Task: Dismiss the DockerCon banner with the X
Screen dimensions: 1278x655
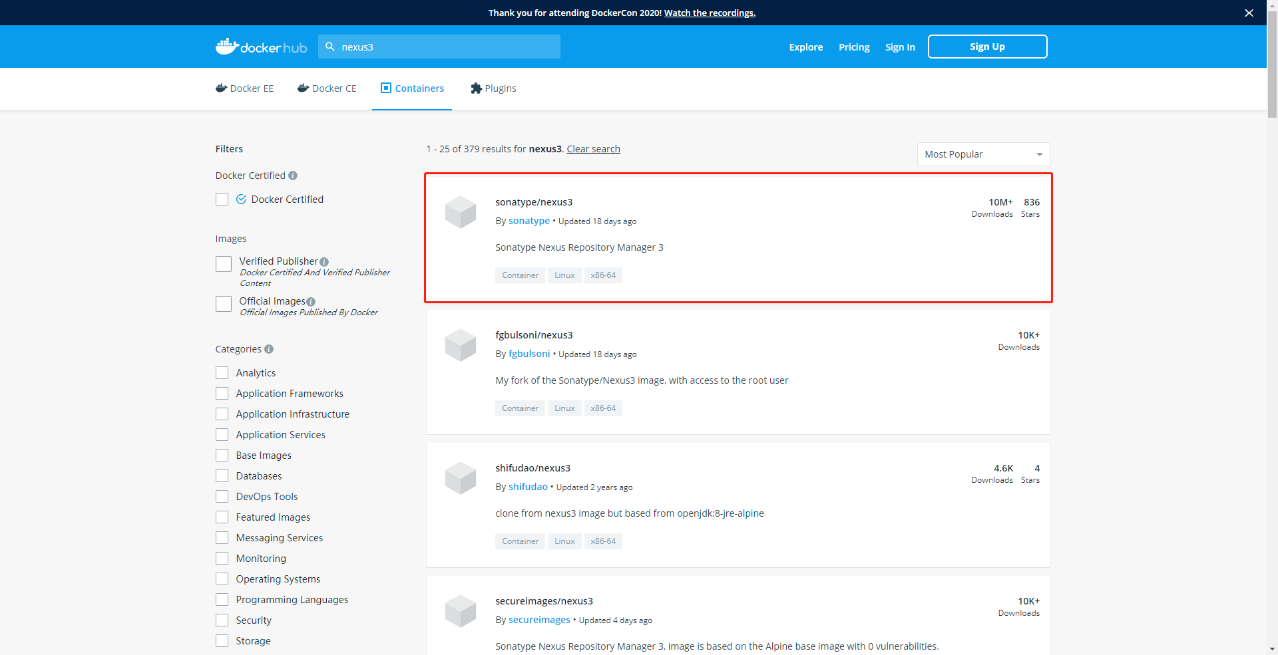Action: tap(1249, 13)
